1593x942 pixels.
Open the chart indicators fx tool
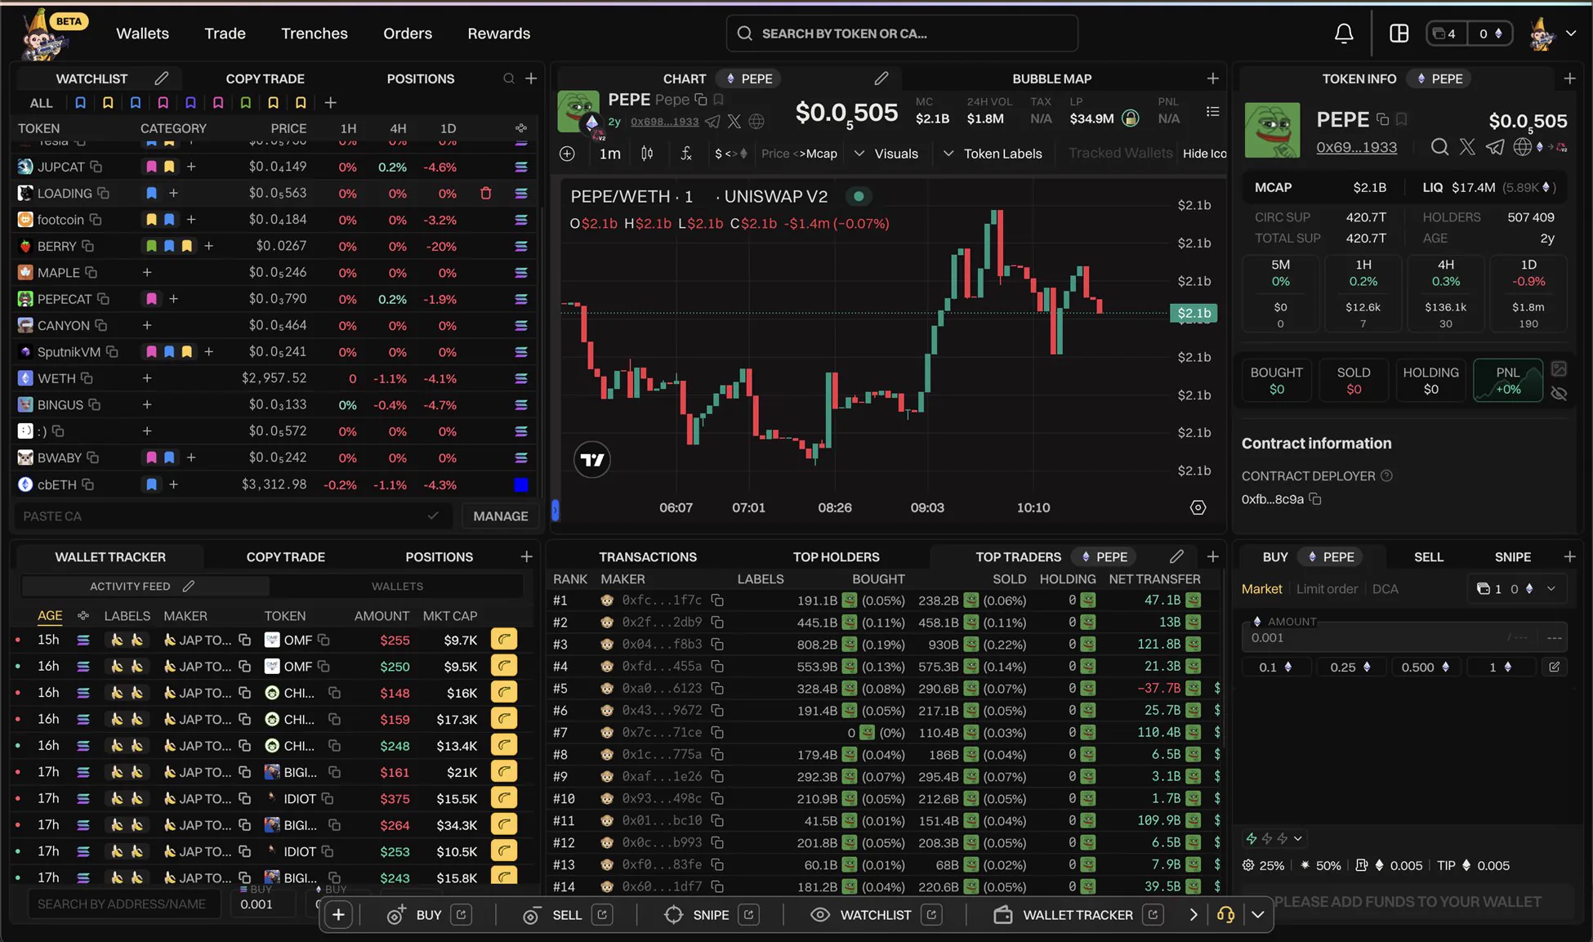[x=686, y=154]
